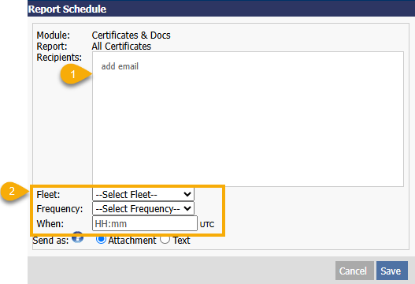Select the Attachment radio button
This screenshot has width=415, height=284.
(x=101, y=240)
